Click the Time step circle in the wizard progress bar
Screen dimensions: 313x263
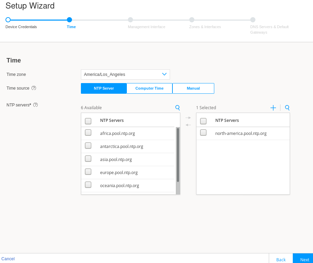pos(70,20)
